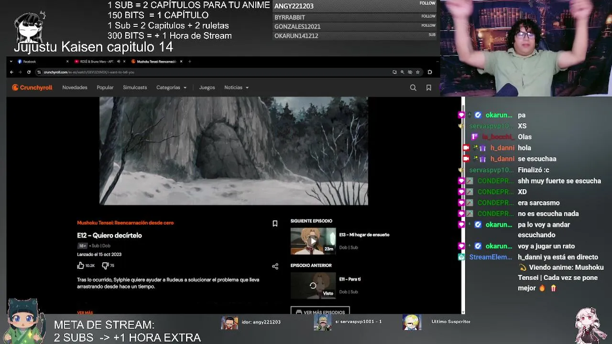Open the E11 previous episode thumbnail

click(x=313, y=285)
